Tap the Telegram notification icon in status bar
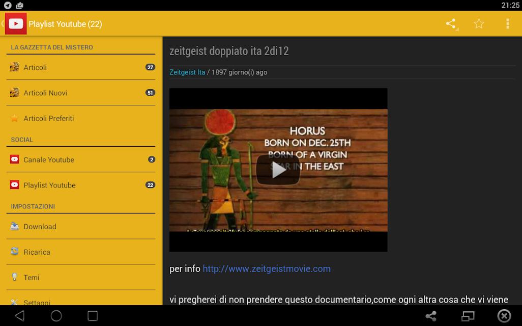Screen dimensions: 522x326 pos(8,5)
